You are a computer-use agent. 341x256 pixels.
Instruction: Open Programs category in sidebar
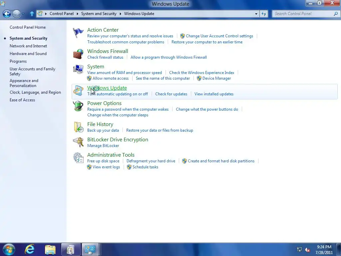coord(18,61)
